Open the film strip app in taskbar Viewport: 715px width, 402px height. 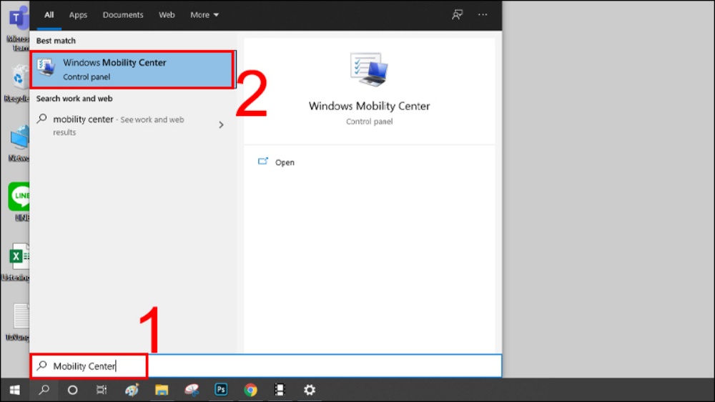[280, 390]
